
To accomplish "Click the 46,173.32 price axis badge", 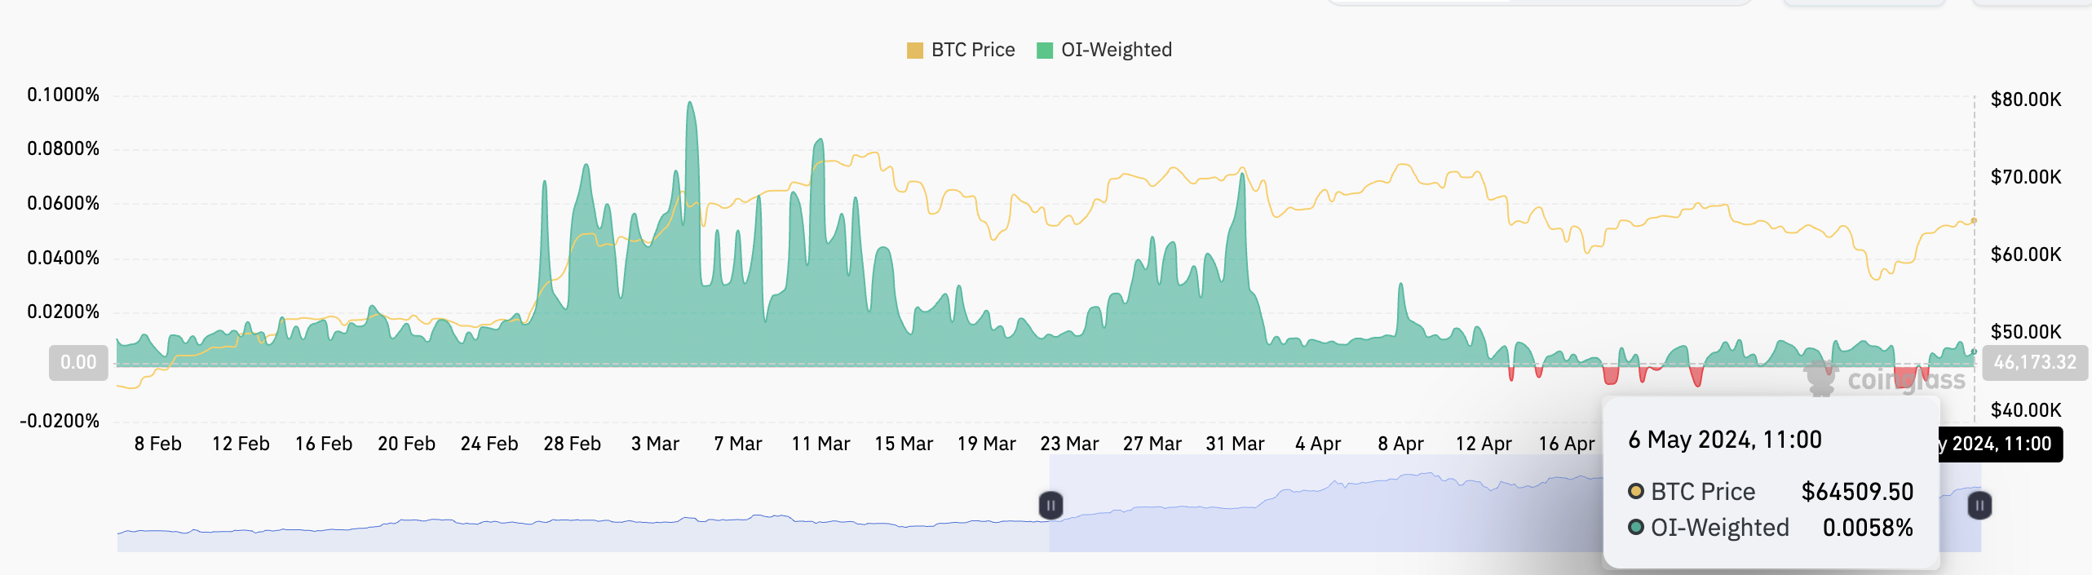I will click(x=2034, y=362).
